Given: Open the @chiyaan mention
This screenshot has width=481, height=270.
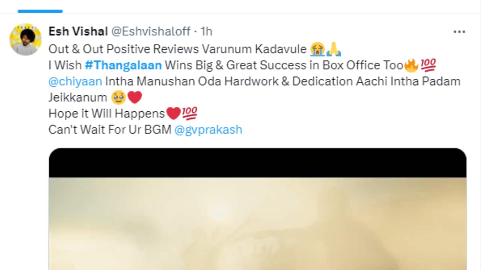Looking at the screenshot, I should (x=75, y=81).
